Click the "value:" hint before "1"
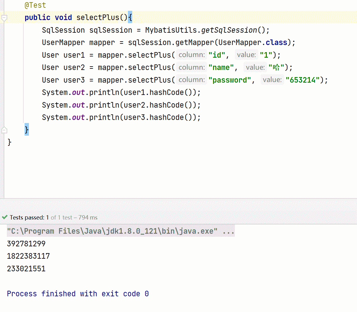This screenshot has height=312, width=357. 246,55
